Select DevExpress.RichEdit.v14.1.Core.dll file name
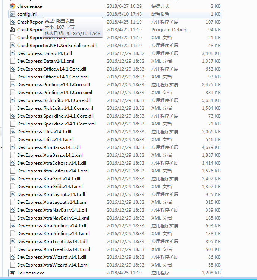This screenshot has width=257, height=280. 54,100
